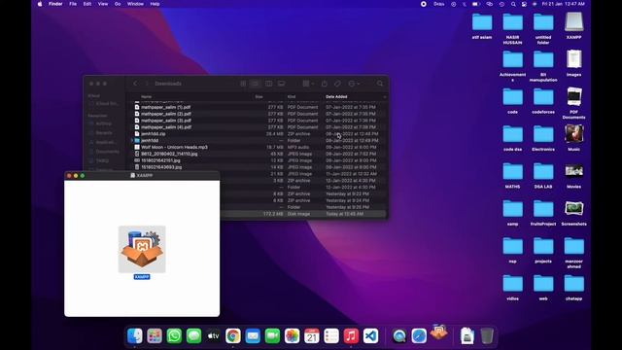Click the date and time in menu bar
Image resolution: width=622 pixels, height=350 pixels.
pyautogui.click(x=564, y=4)
